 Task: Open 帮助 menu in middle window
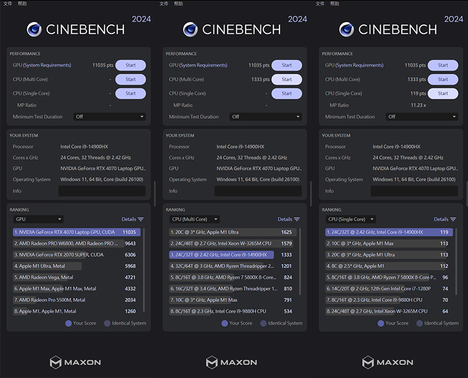point(178,4)
